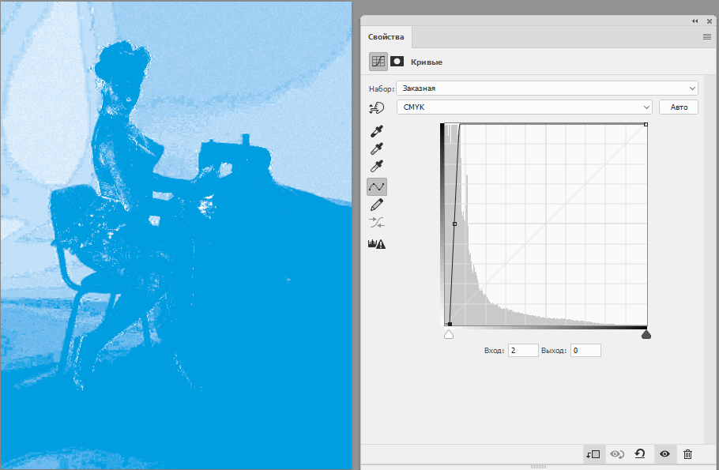Click the white point slider triangle
Viewport: 719px width, 470px height.
coord(449,335)
